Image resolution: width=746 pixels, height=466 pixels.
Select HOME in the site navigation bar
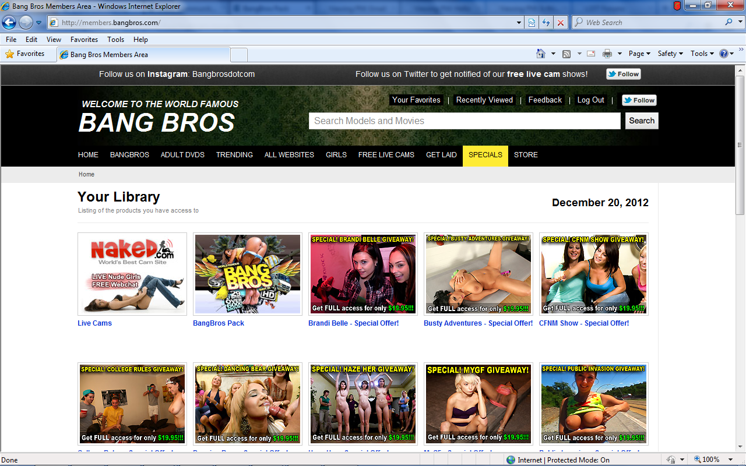[x=88, y=155]
